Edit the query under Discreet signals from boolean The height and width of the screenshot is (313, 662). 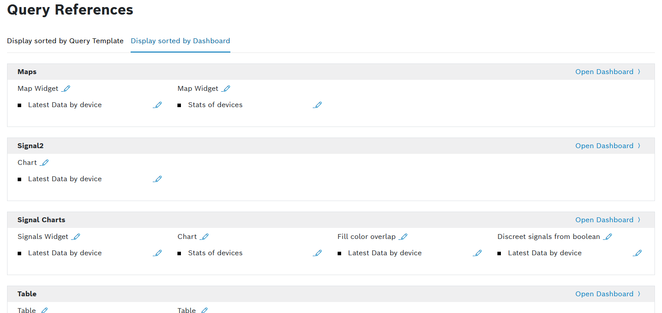637,253
